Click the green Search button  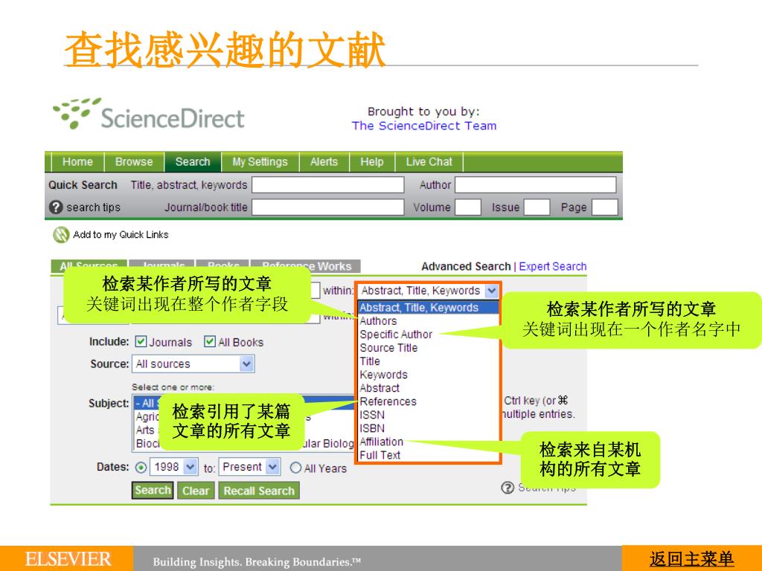tap(153, 491)
